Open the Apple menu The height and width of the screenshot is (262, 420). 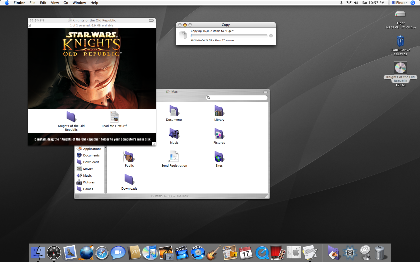[x=7, y=3]
